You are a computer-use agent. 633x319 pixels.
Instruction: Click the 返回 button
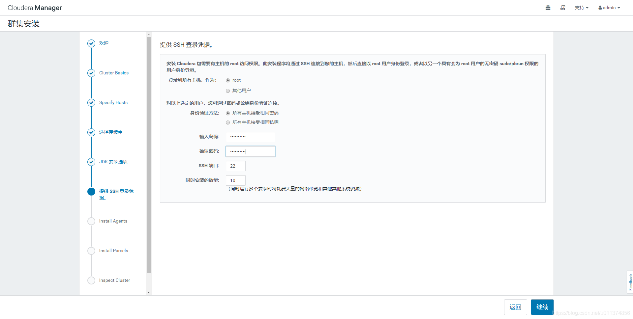click(516, 307)
